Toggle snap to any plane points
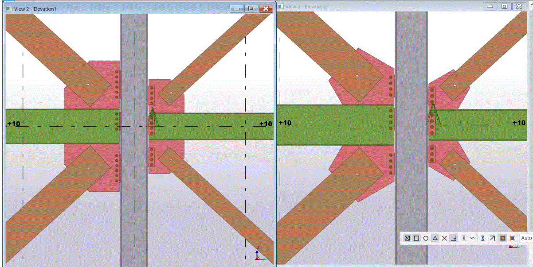This screenshot has height=267, width=533. pyautogui.click(x=512, y=239)
